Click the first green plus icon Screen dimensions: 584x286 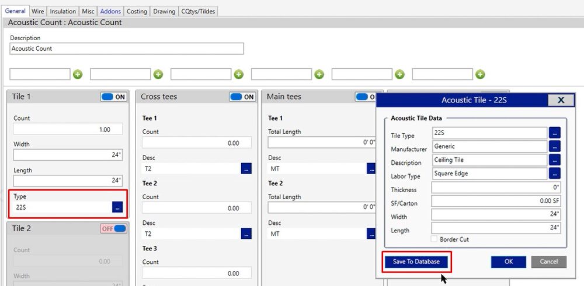click(78, 75)
